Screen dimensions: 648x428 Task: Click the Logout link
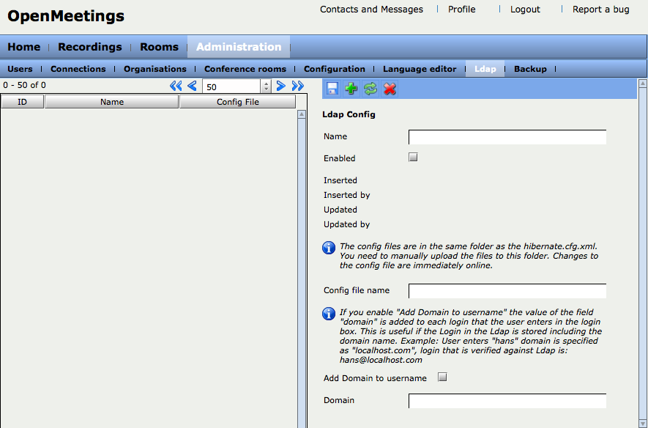click(525, 10)
